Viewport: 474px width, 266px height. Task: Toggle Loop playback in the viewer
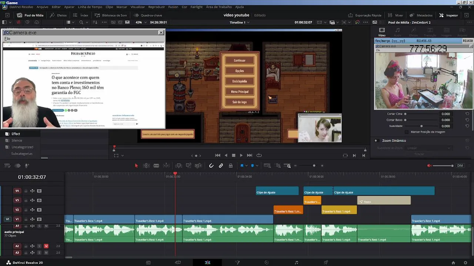click(x=259, y=155)
